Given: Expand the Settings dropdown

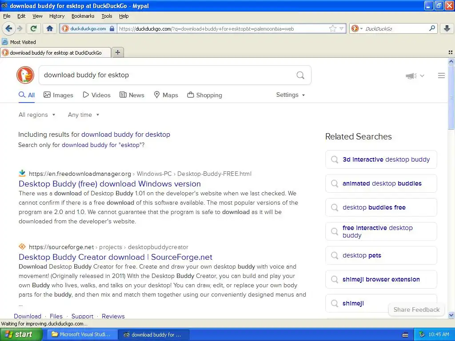Looking at the screenshot, I should coord(291,95).
